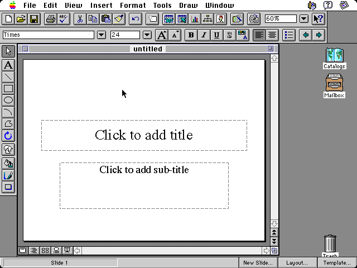Open the Apple menu
This screenshot has height=268, width=357.
12,5
